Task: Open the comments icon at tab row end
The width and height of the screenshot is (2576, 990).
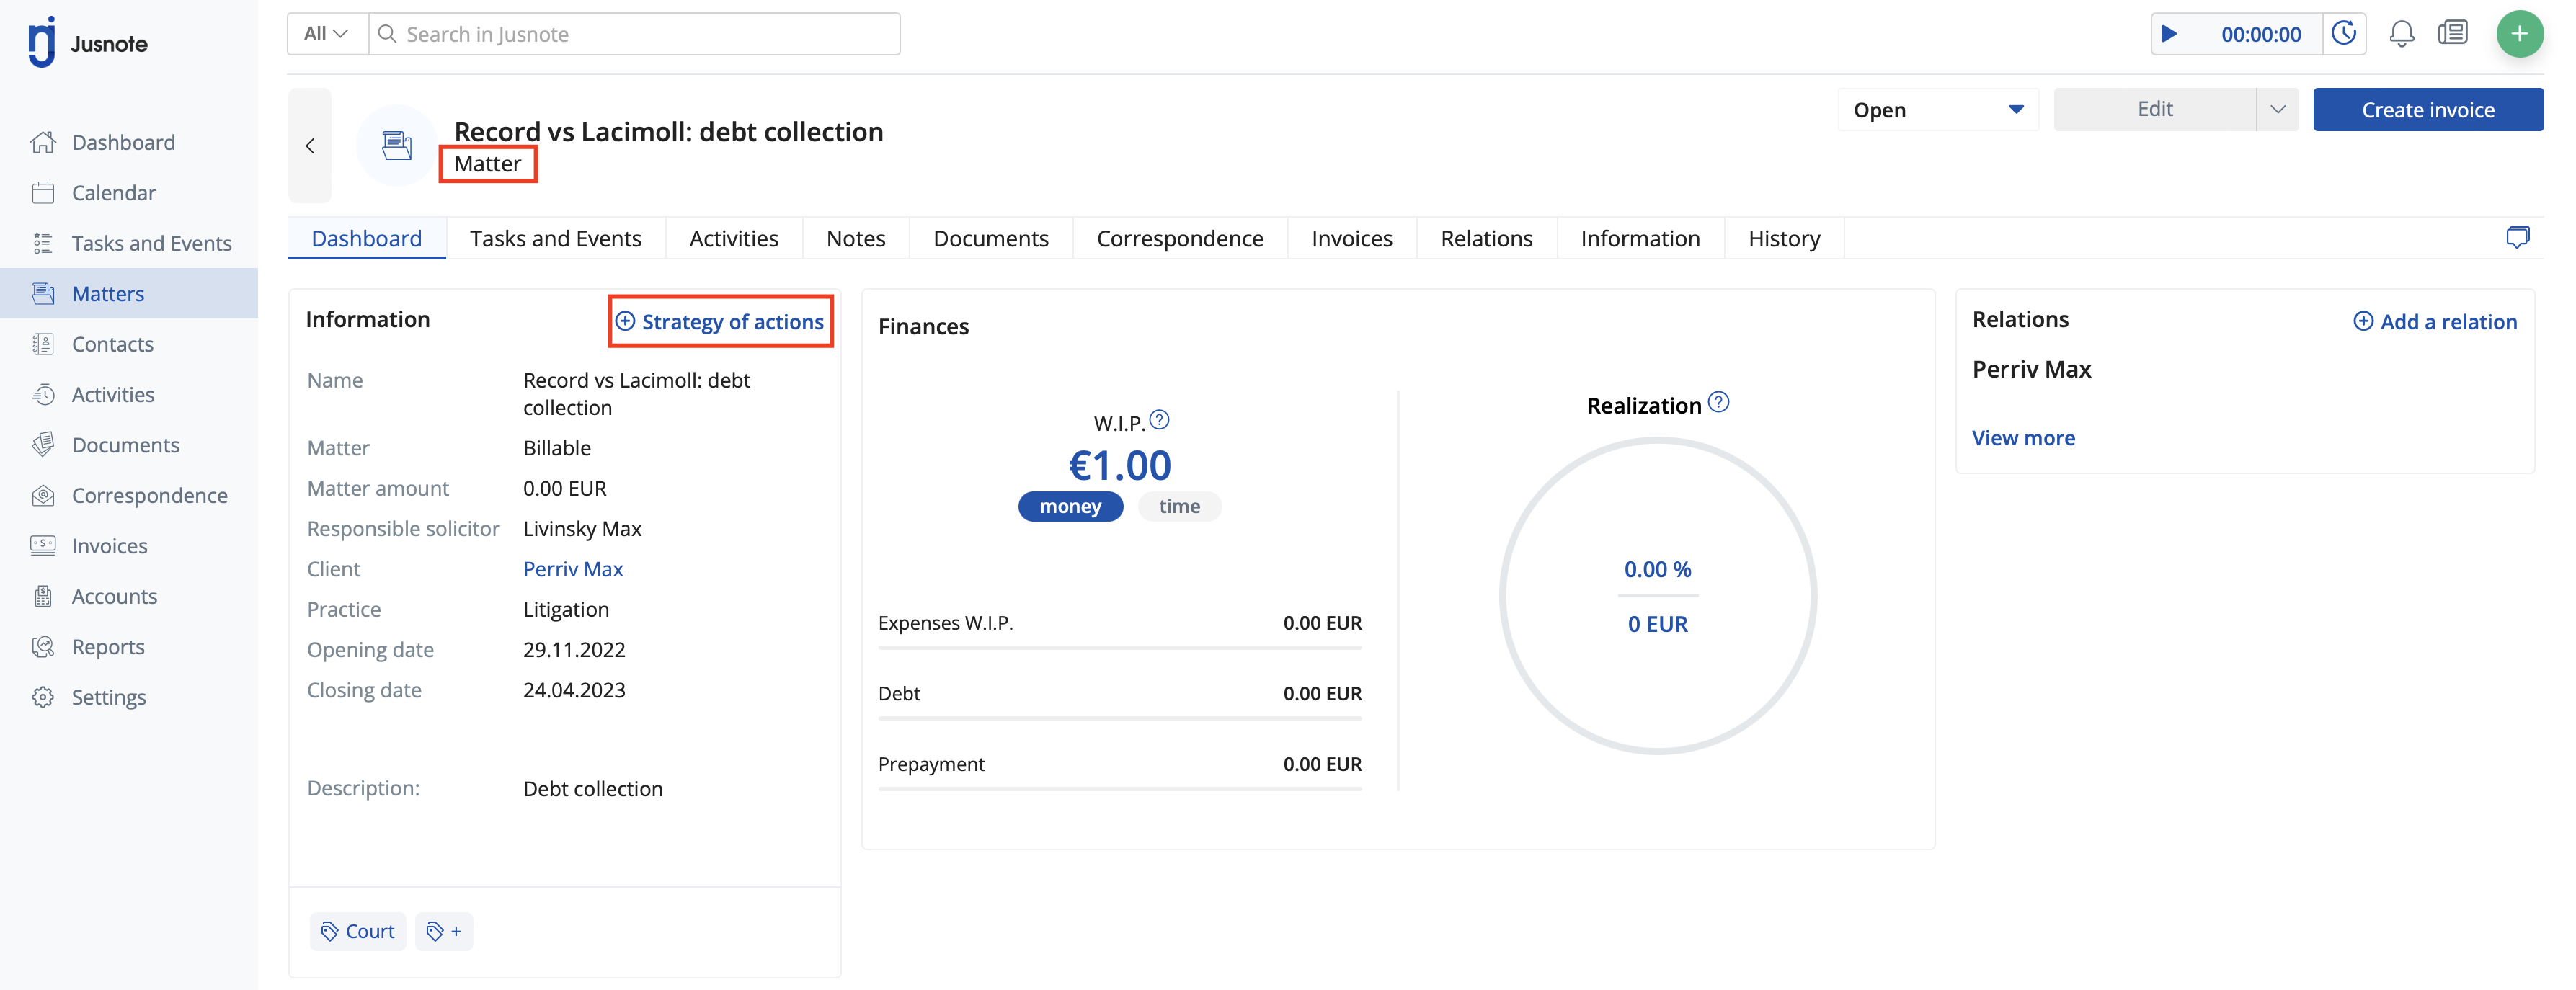Action: click(2517, 238)
